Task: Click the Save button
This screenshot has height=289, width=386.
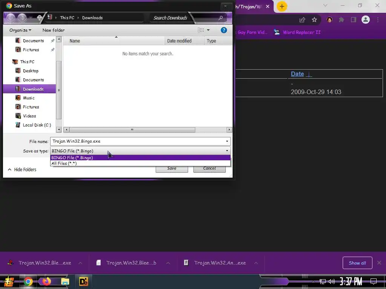Action: pos(172,169)
